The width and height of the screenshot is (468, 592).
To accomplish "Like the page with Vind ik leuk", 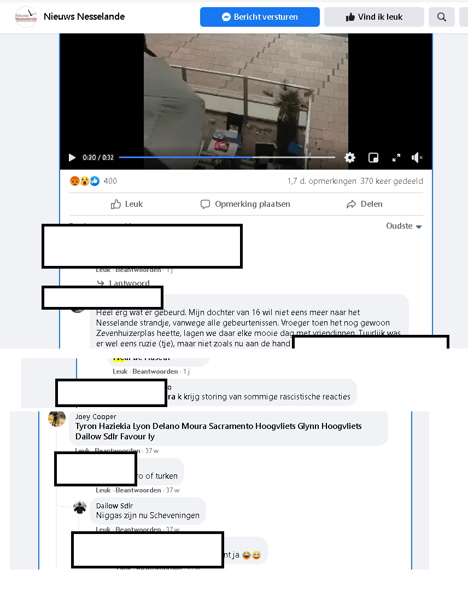I will click(x=374, y=17).
